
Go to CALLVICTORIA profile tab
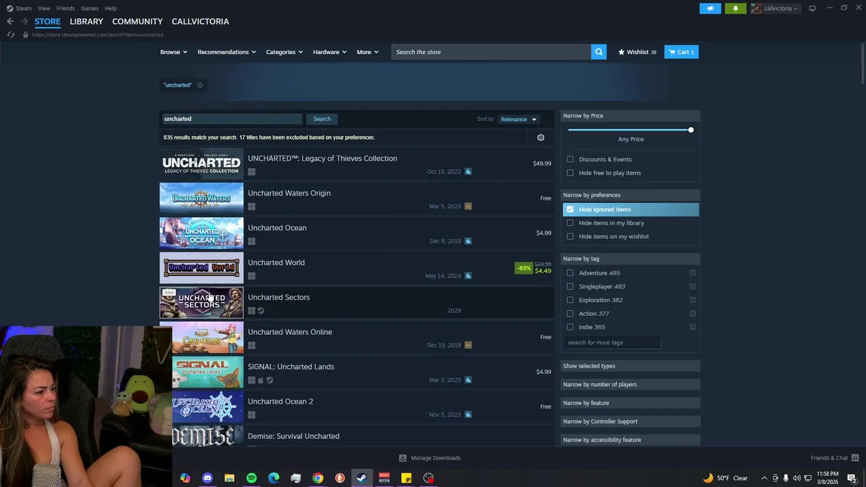coord(200,22)
